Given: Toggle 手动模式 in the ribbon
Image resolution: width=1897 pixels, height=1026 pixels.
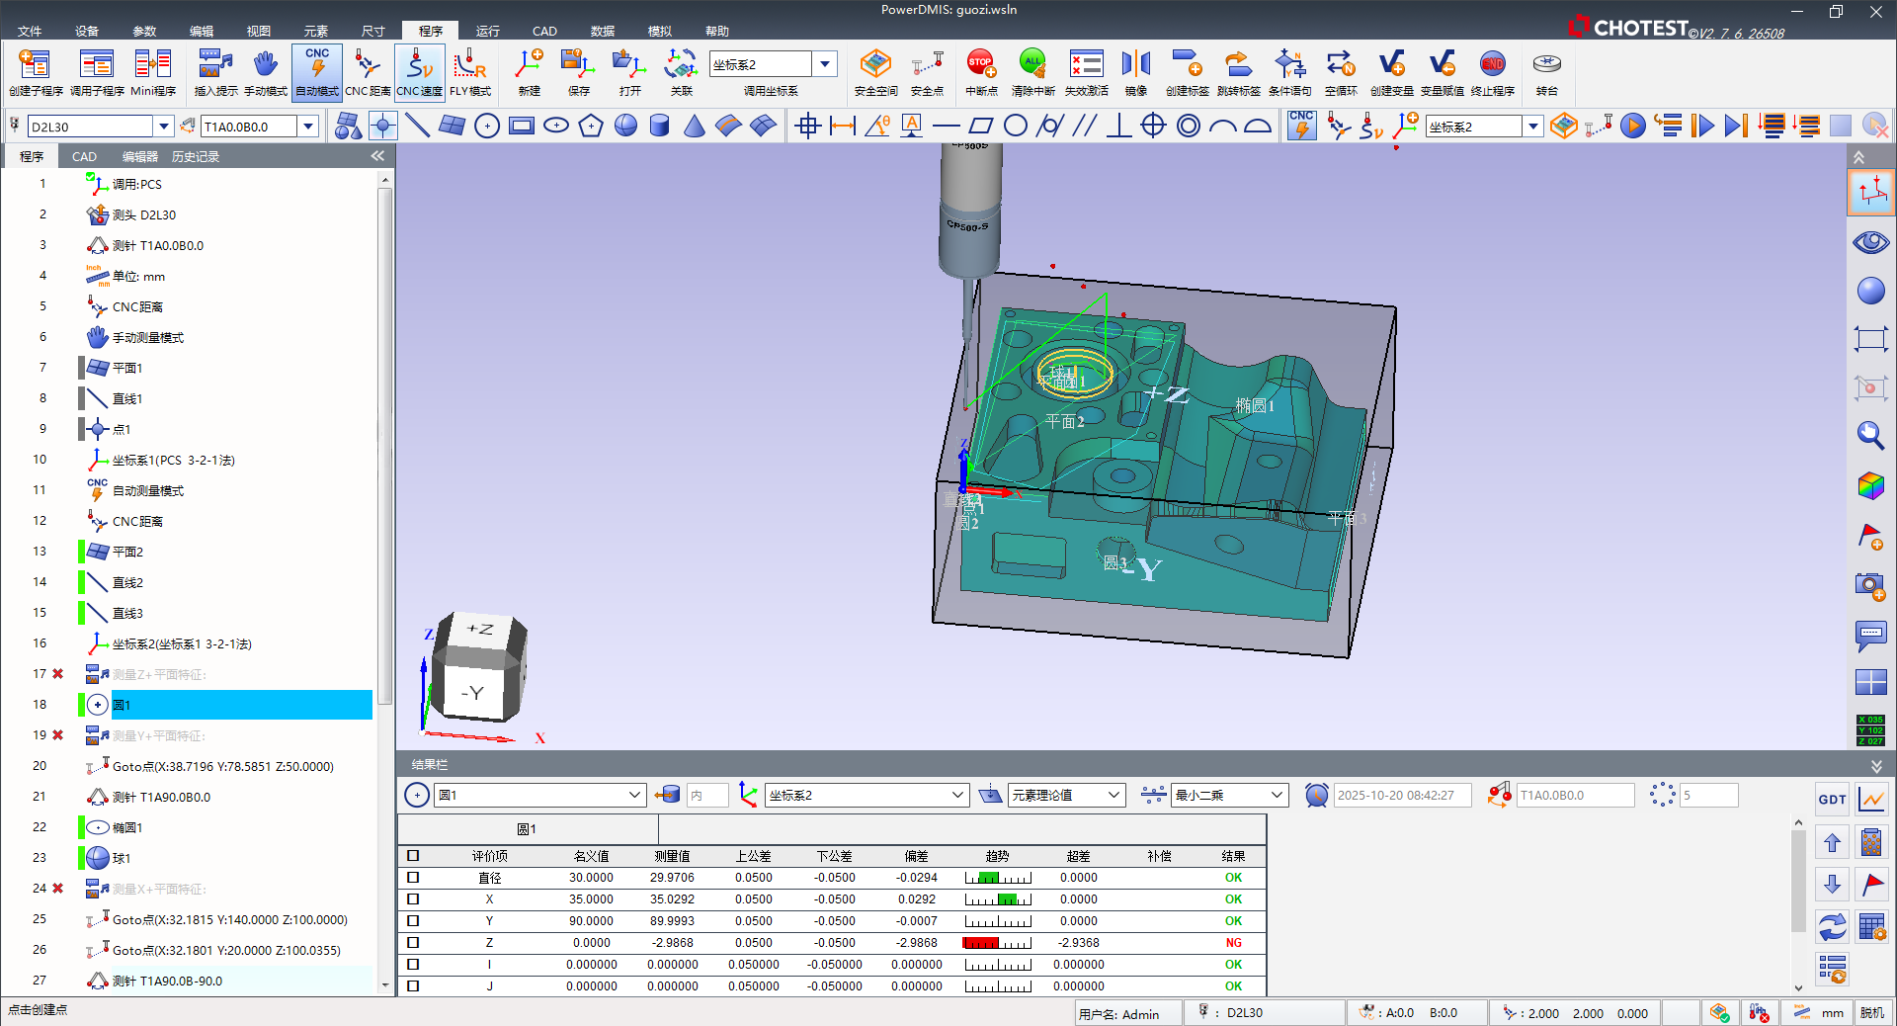Looking at the screenshot, I should pos(266,72).
